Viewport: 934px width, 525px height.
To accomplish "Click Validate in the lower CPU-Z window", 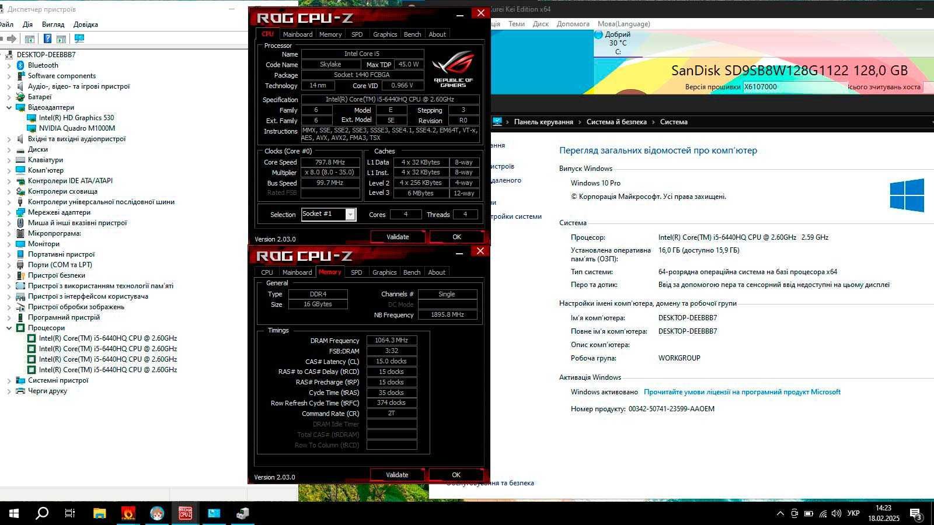I will coord(397,475).
